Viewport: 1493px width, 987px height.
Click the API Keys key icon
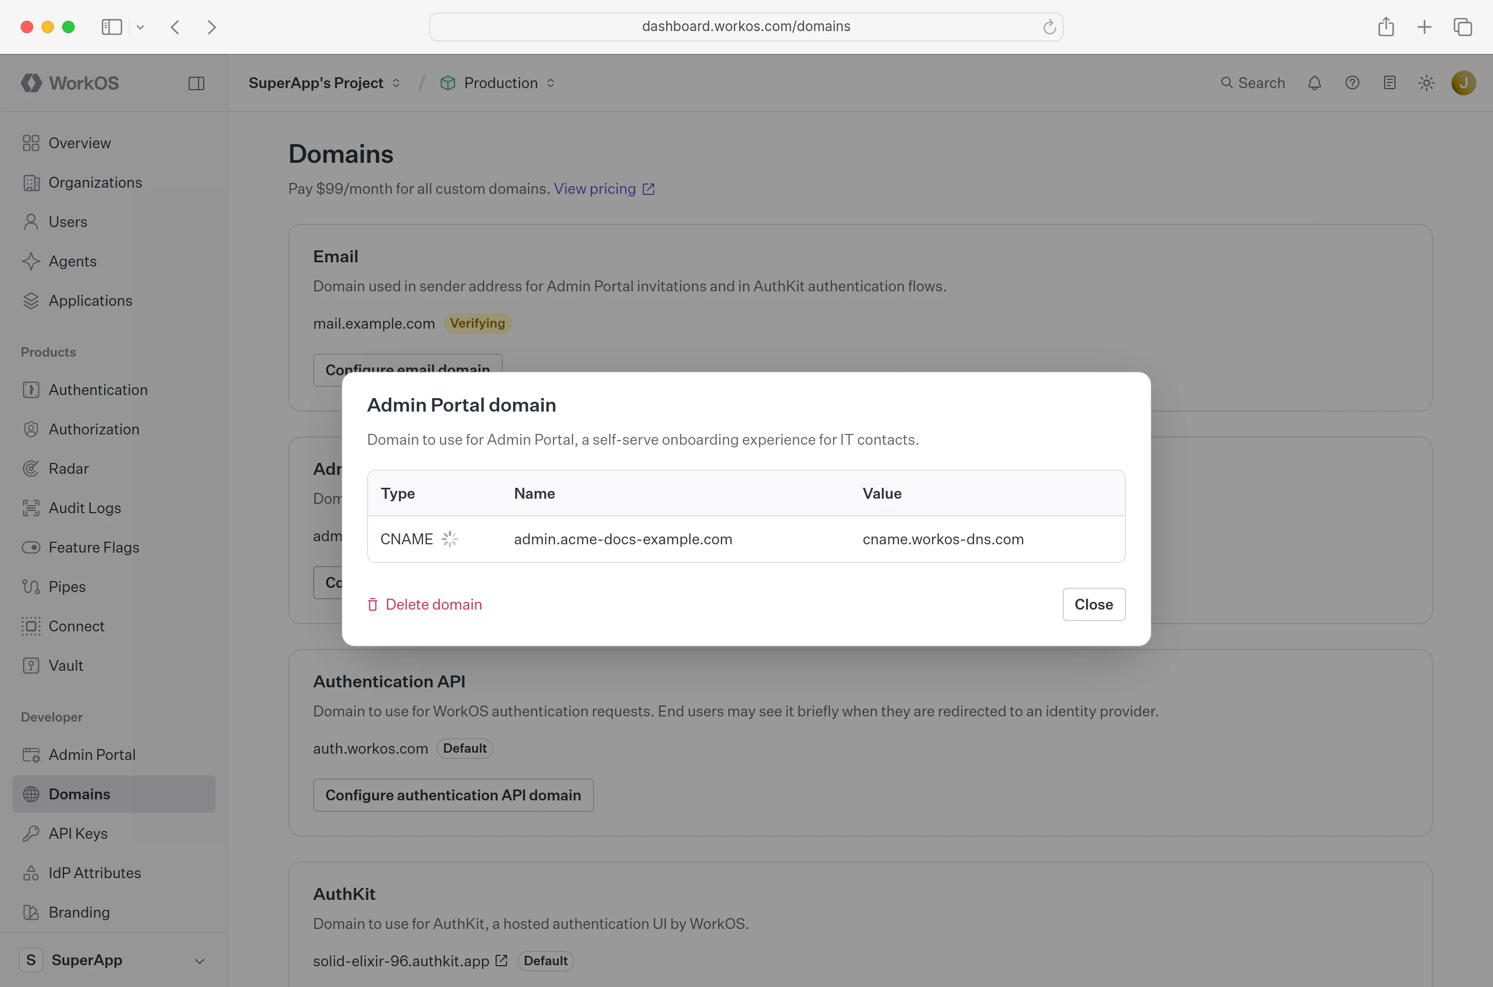click(x=31, y=834)
